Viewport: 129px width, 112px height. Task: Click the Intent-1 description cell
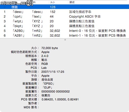97,36
